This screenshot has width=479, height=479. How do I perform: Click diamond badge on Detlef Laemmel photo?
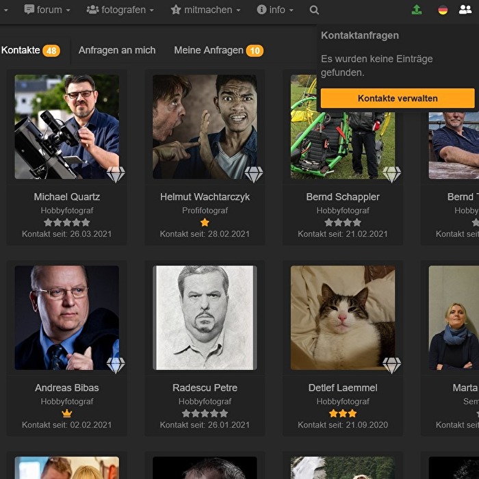391,365
